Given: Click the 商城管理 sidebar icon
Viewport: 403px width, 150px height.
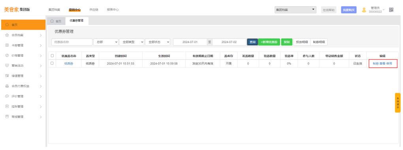Looking at the screenshot, I should click(7, 116).
